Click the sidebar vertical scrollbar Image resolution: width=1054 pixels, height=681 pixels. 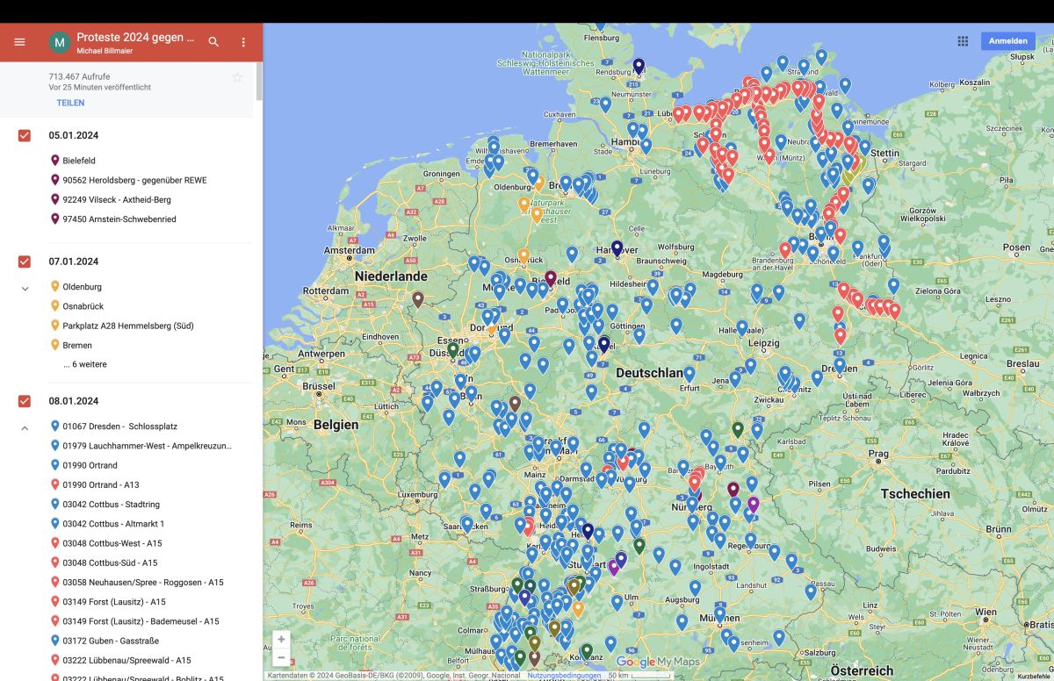pyautogui.click(x=259, y=81)
